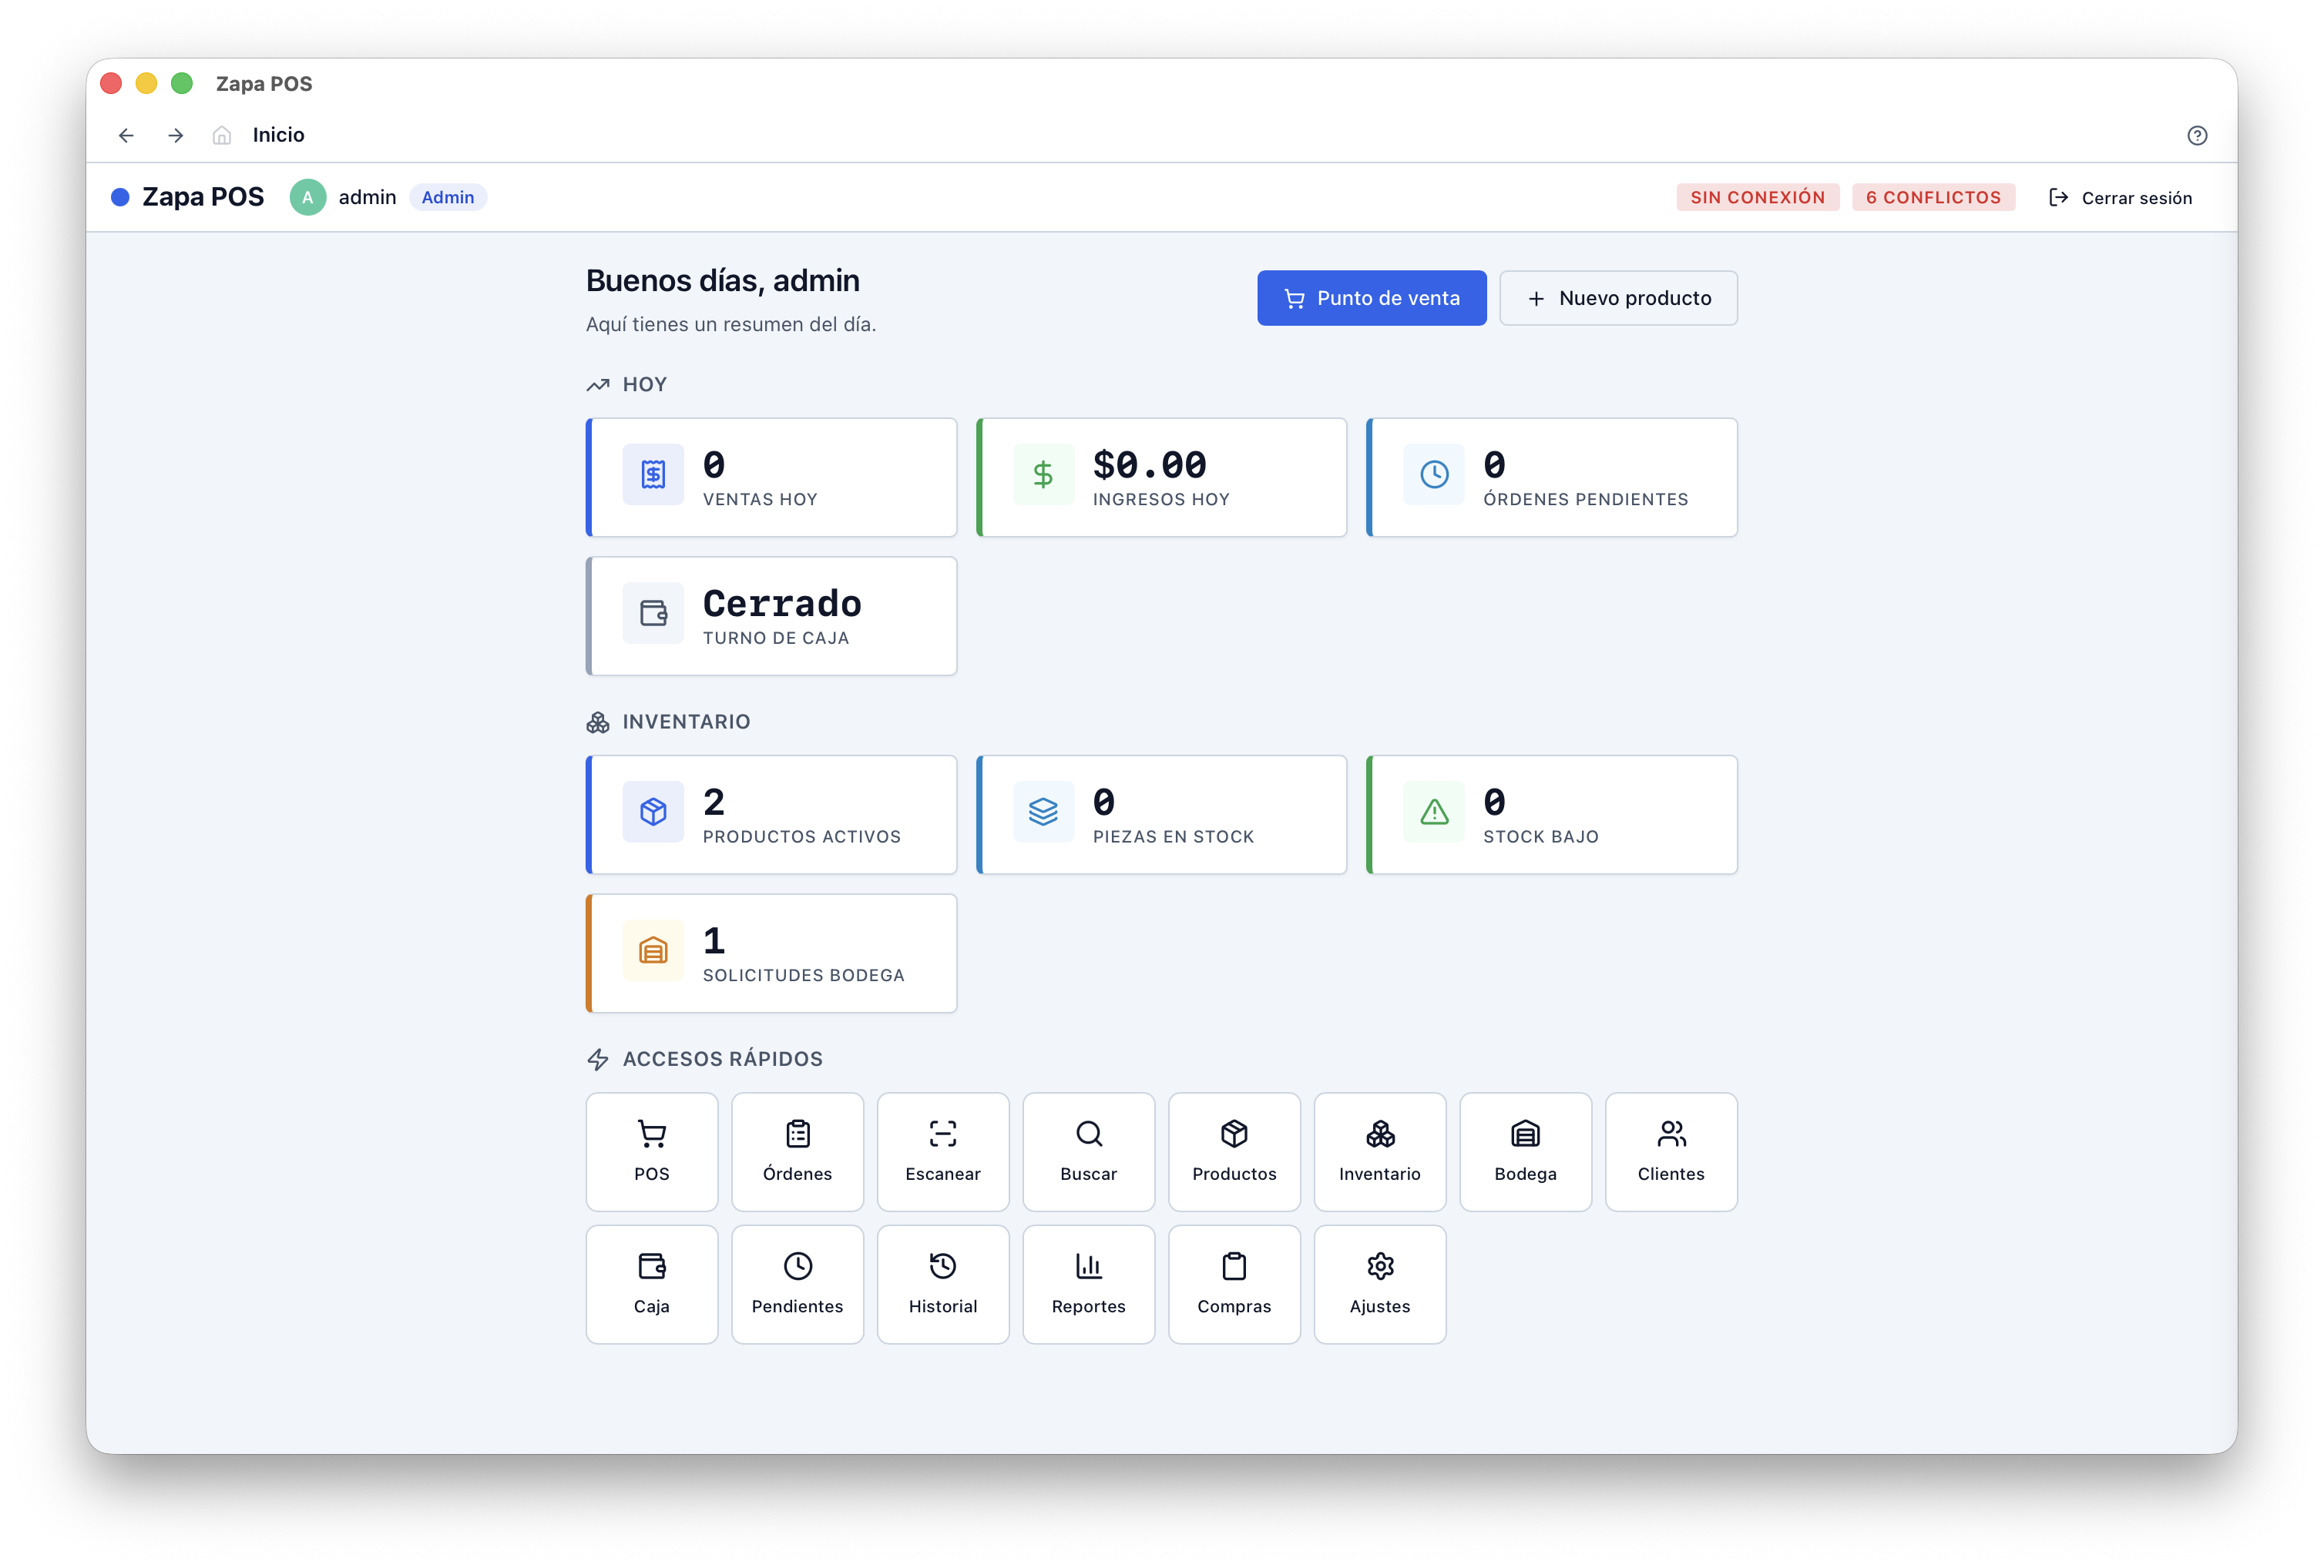The image size is (2324, 1568).
Task: Click layers icon on Piezas en Stock
Action: [1043, 812]
